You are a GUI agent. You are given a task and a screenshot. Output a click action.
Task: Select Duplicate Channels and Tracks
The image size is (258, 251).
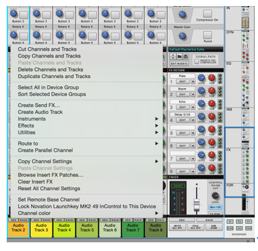[x=54, y=76]
